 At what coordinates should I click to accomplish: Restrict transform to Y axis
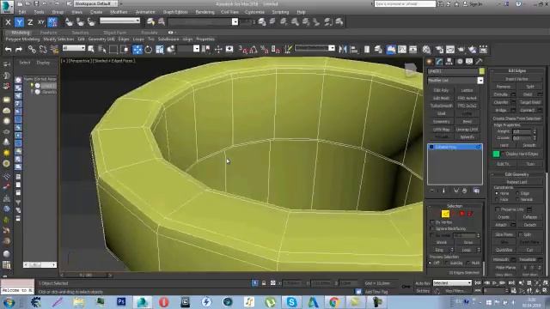(x=19, y=22)
